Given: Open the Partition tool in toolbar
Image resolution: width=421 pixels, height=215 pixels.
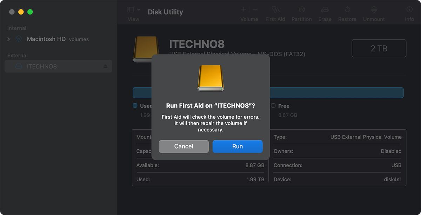Looking at the screenshot, I should click(x=302, y=10).
